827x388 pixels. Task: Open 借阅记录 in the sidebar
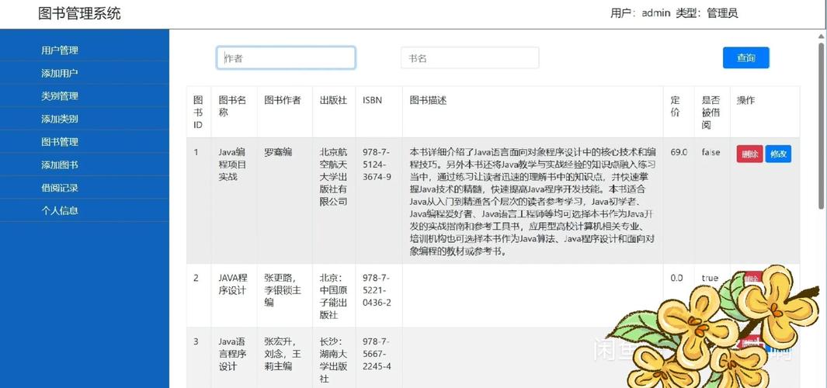click(x=60, y=188)
